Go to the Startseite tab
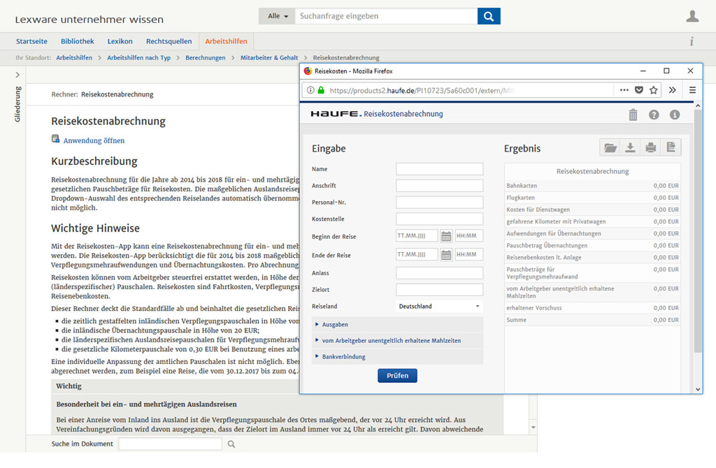716x468 pixels. tap(31, 41)
